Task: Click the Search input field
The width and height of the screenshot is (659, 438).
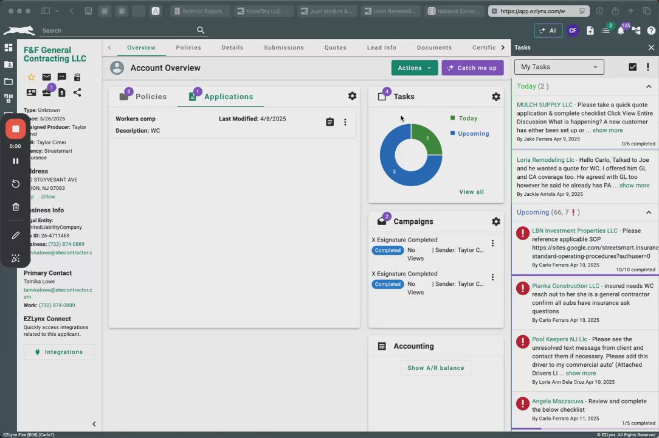Action: (118, 30)
